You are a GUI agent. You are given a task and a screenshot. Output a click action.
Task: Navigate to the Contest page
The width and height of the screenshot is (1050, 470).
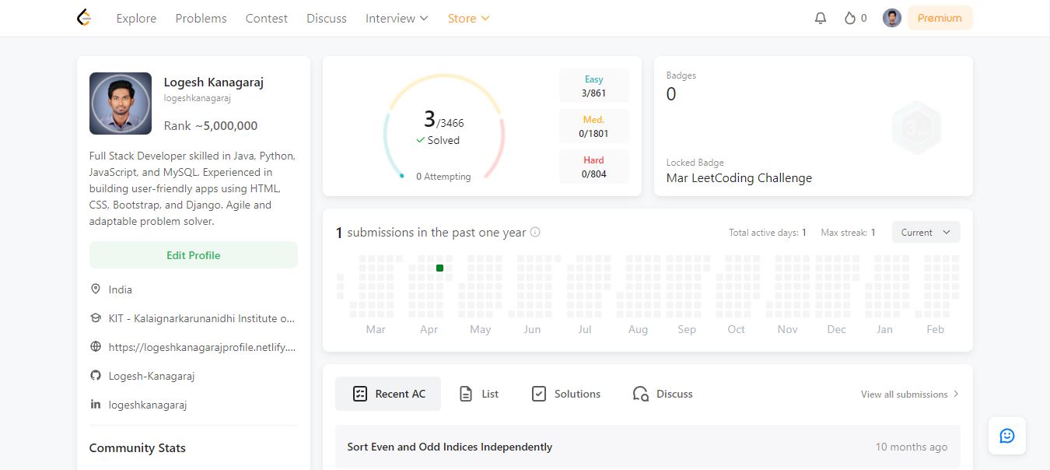(x=266, y=18)
